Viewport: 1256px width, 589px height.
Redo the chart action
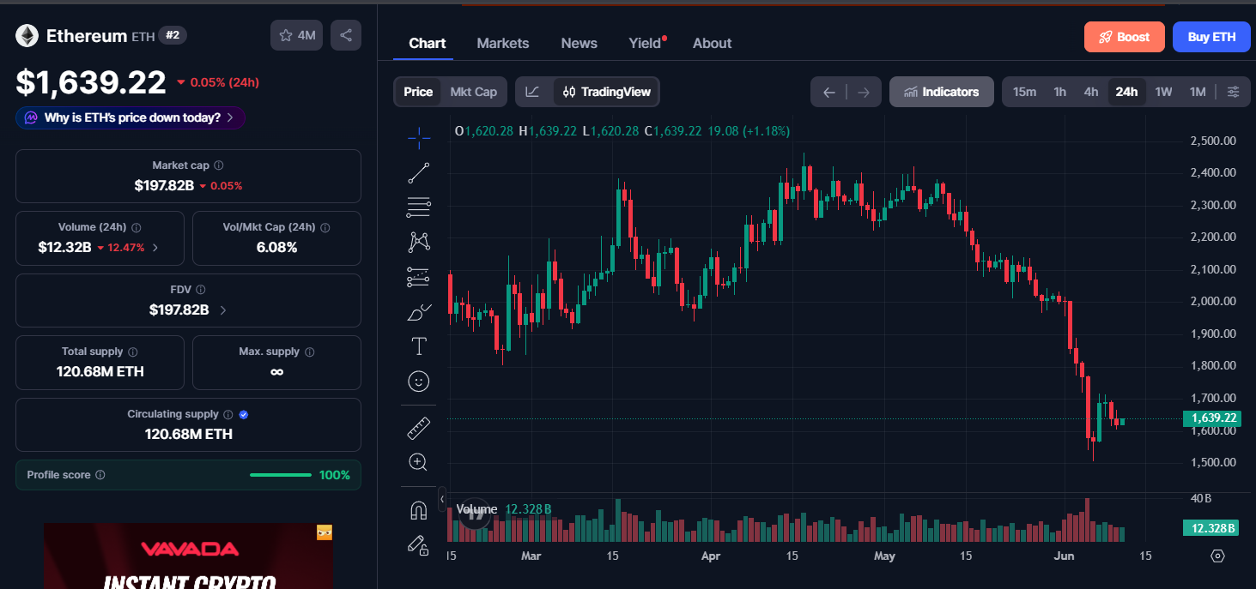tap(864, 93)
